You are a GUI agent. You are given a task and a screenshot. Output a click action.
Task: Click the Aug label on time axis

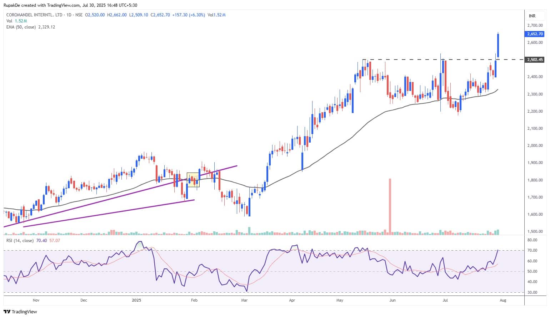pos(503,300)
